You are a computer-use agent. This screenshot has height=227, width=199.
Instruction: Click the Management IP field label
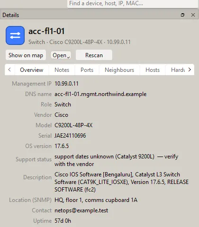(x=32, y=84)
